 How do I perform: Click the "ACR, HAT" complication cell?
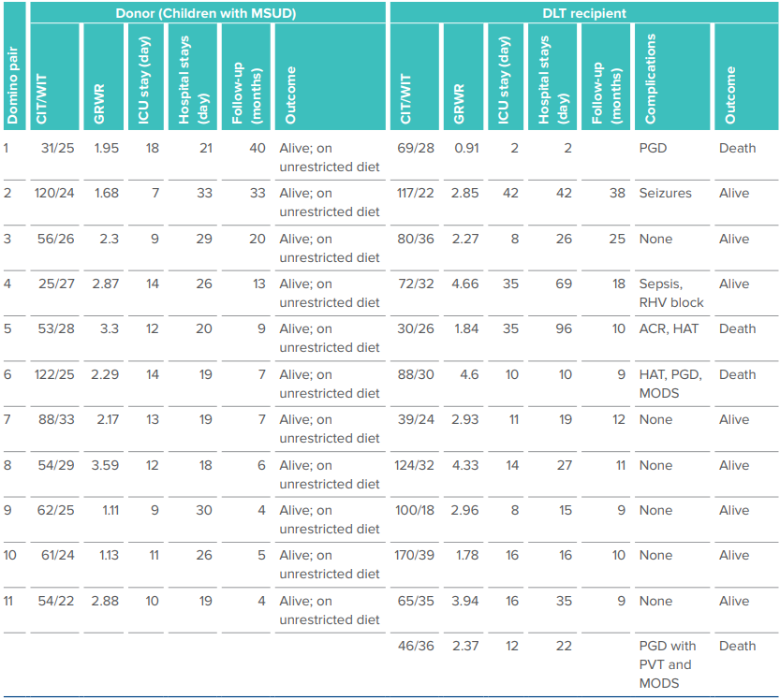click(x=669, y=328)
